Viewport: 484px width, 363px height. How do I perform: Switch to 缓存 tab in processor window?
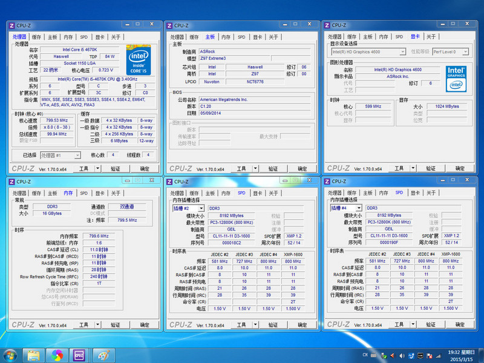tap(37, 37)
